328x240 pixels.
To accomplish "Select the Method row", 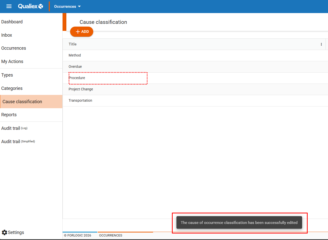I will pyautogui.click(x=75, y=55).
